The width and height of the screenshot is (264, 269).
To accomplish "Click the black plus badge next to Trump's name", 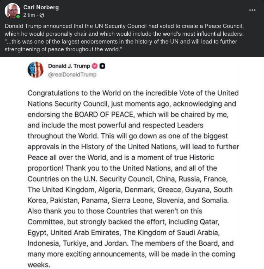I will [102, 66].
